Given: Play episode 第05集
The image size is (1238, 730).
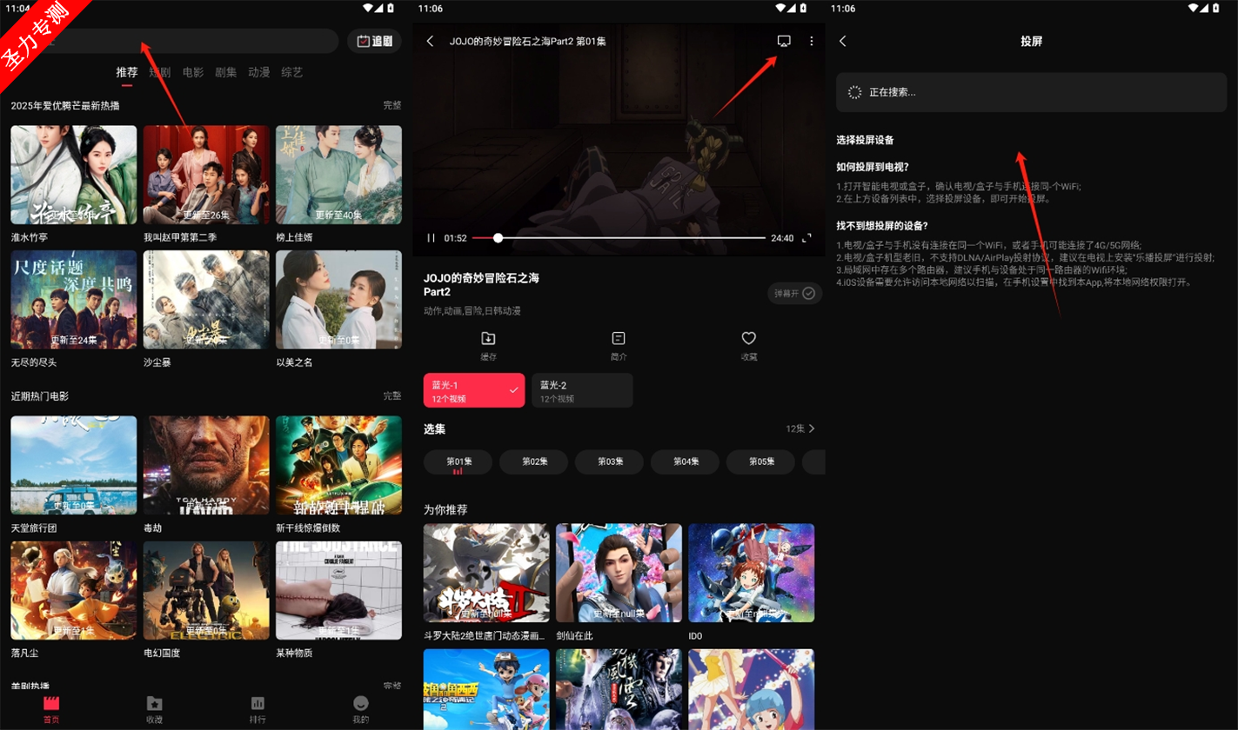Looking at the screenshot, I should [x=760, y=462].
